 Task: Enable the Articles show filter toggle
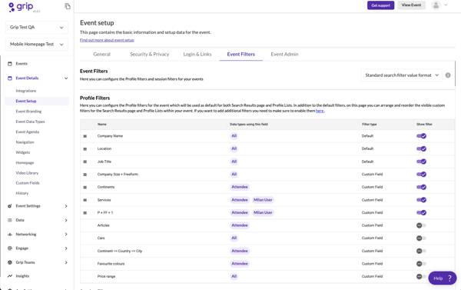pos(421,225)
